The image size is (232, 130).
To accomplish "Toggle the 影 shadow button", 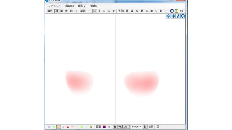I will [145, 127].
